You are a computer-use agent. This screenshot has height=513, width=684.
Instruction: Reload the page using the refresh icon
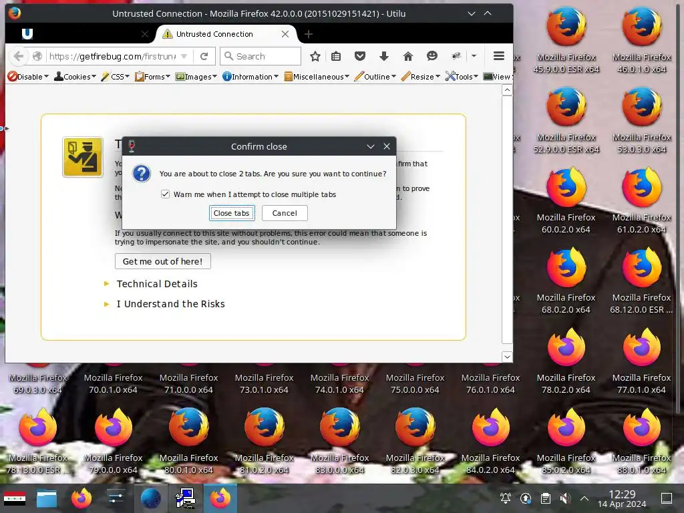(x=204, y=56)
